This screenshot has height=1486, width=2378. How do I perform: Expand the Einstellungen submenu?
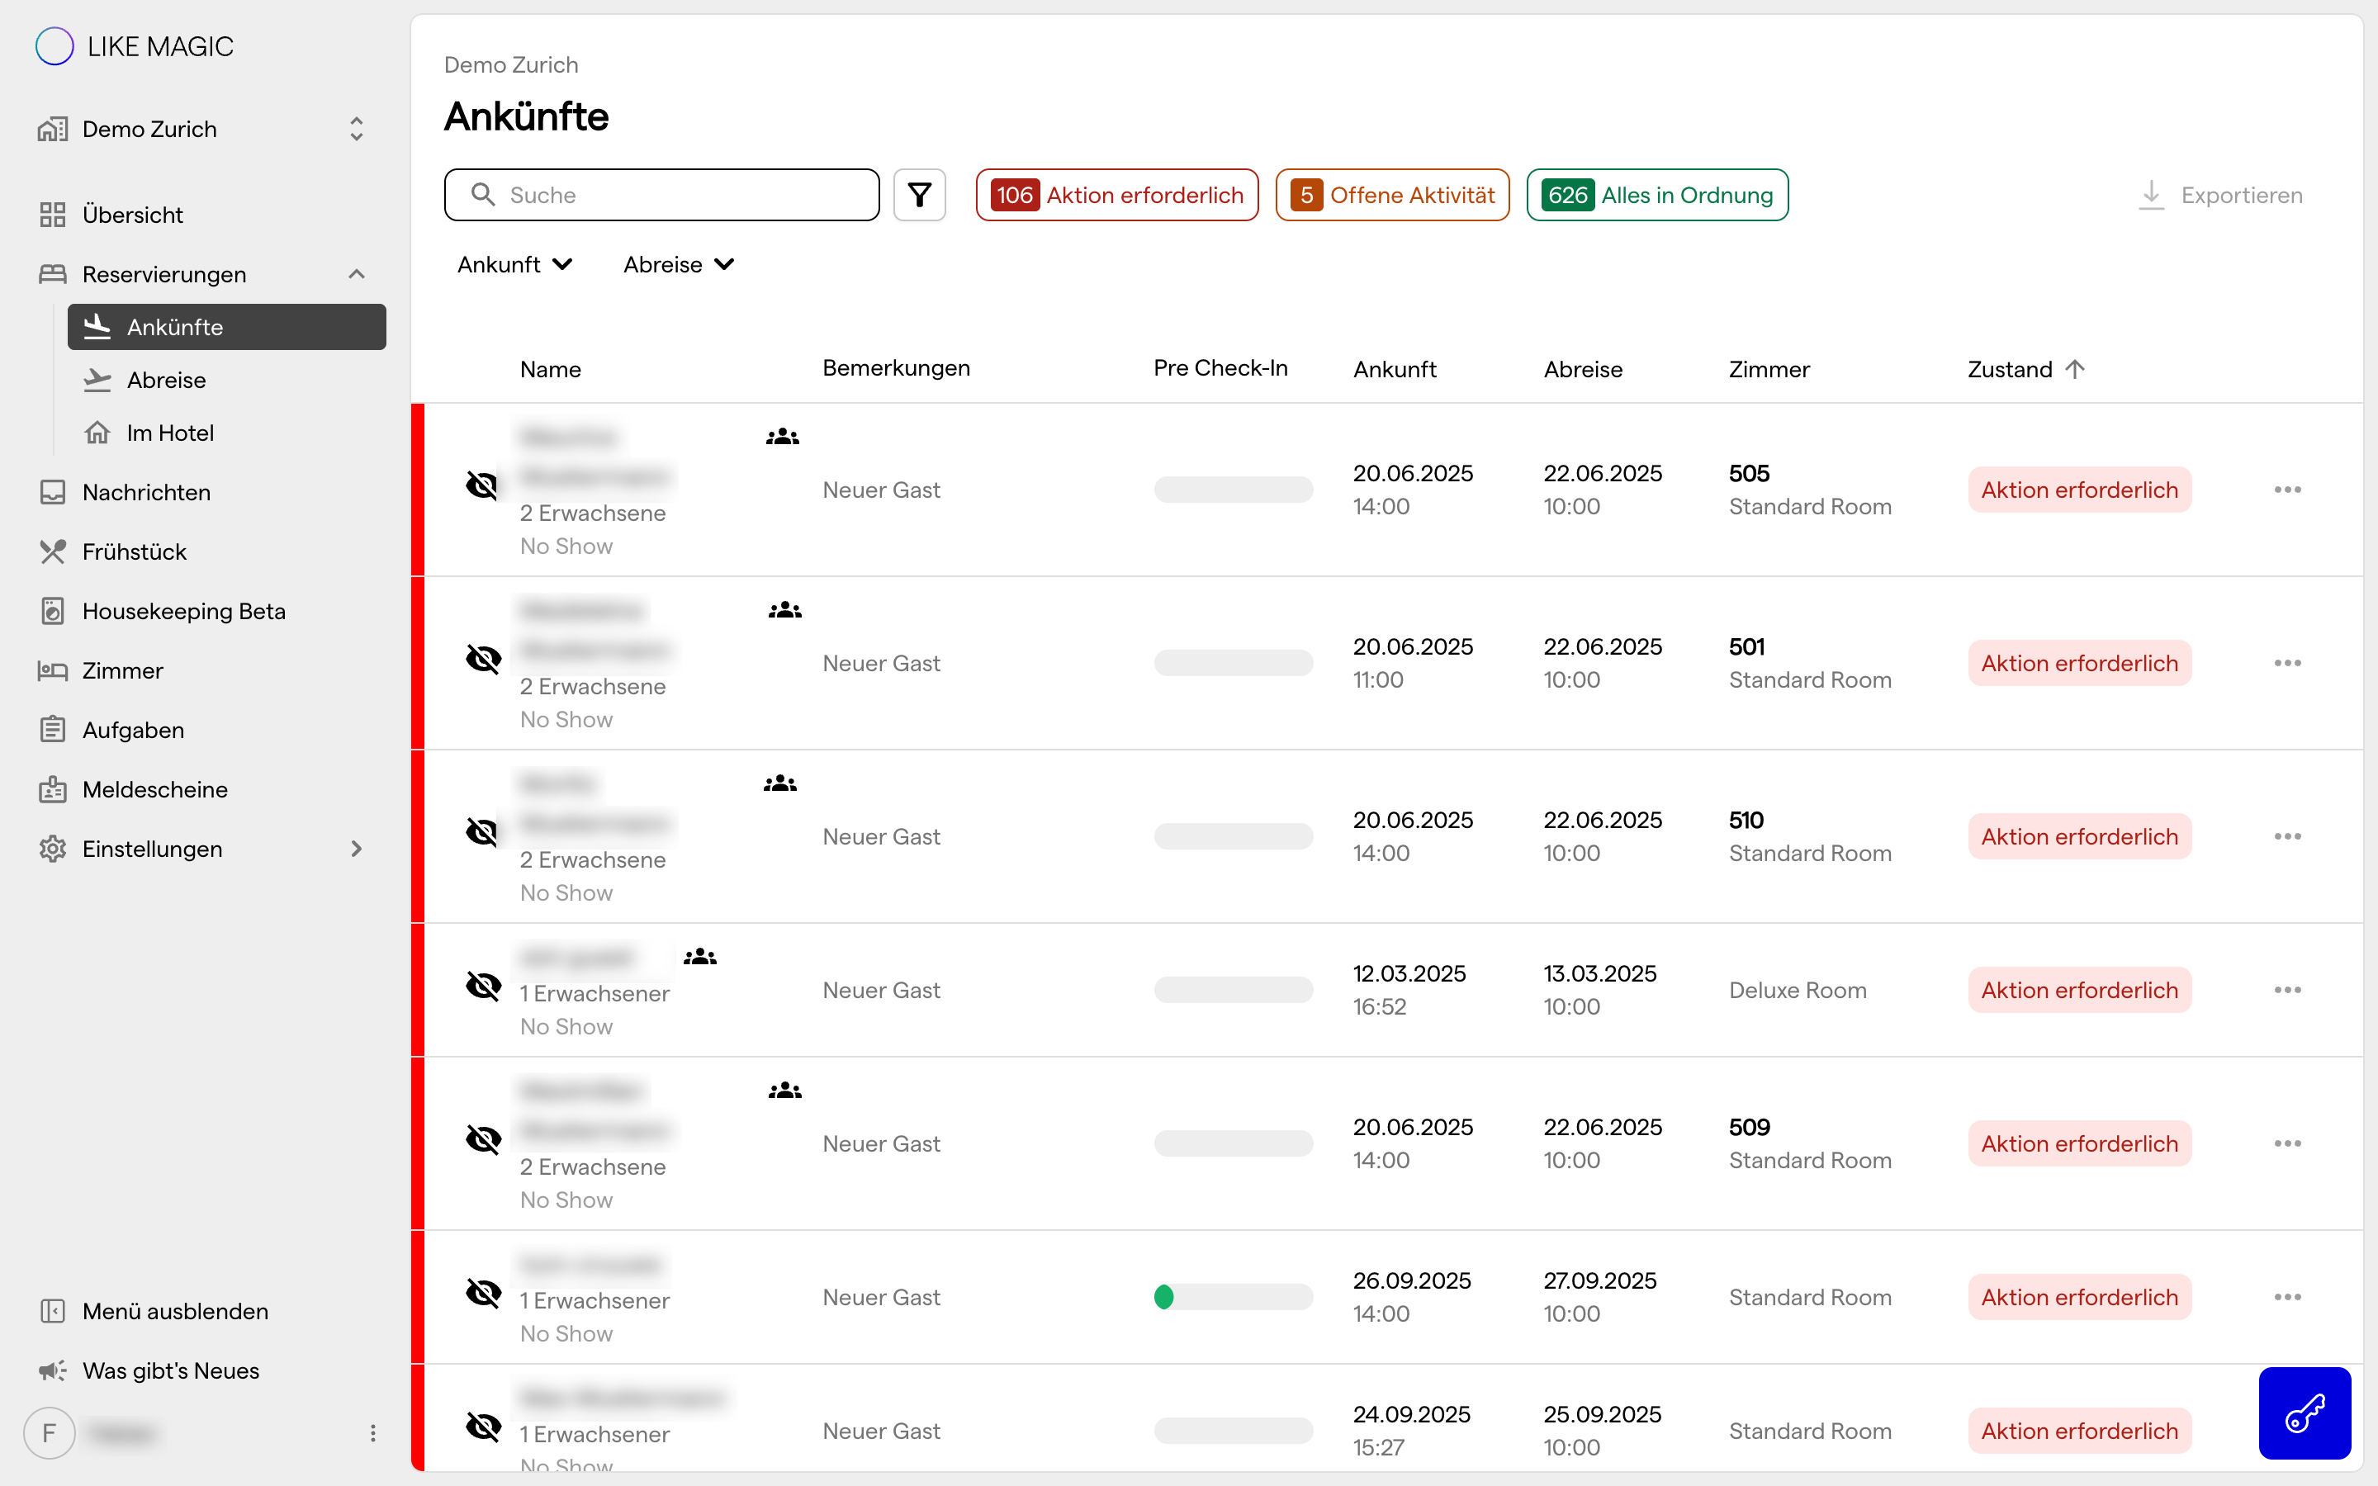[357, 848]
